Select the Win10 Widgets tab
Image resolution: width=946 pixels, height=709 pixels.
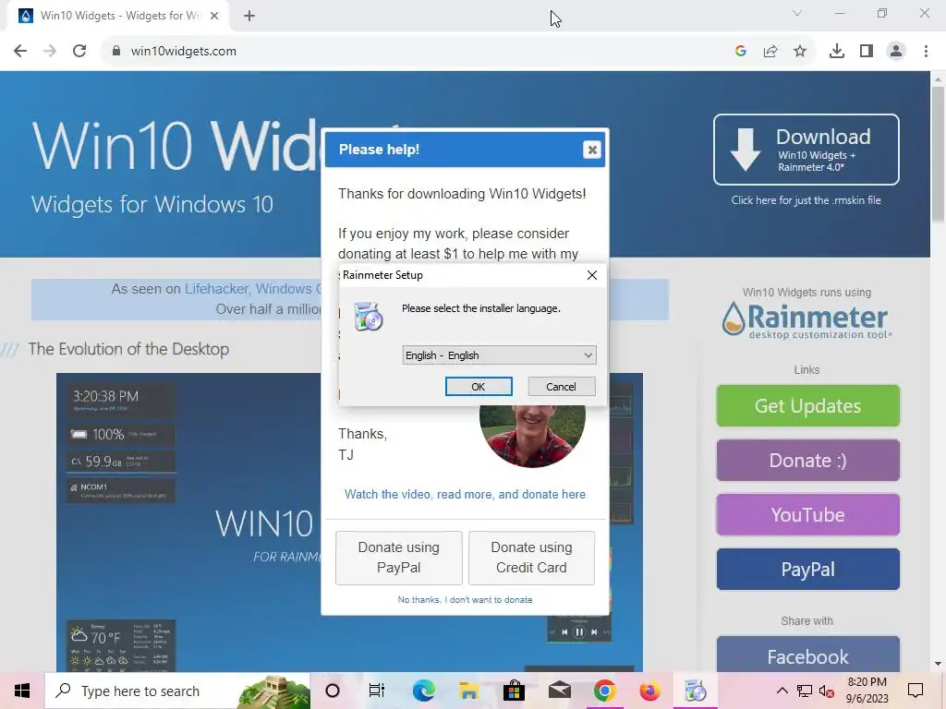click(x=118, y=16)
